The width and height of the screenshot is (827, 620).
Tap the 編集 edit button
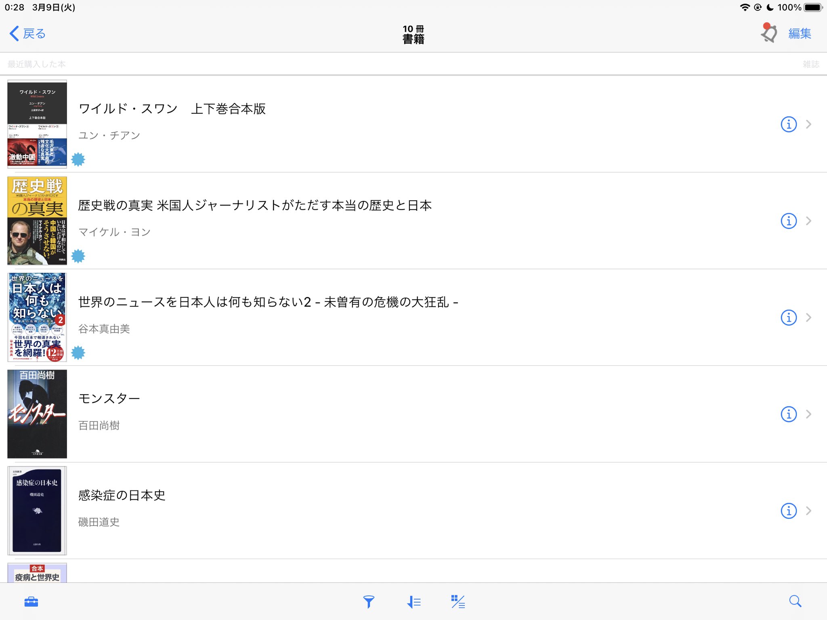[x=800, y=34]
